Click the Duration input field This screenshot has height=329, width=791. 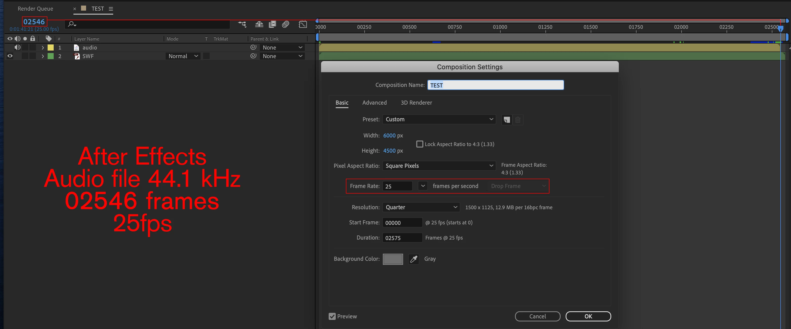point(402,238)
